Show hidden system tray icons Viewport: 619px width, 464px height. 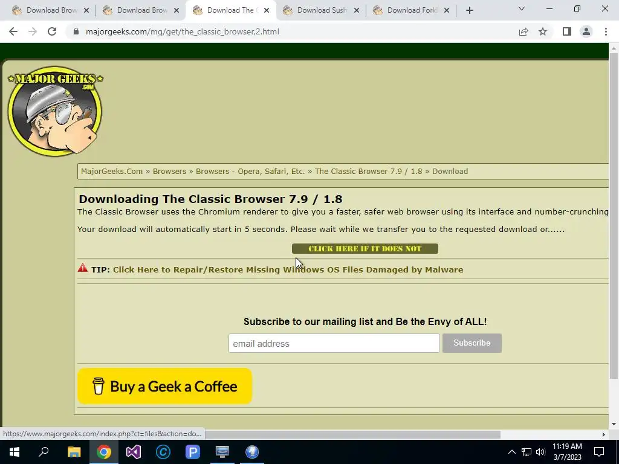pos(511,452)
